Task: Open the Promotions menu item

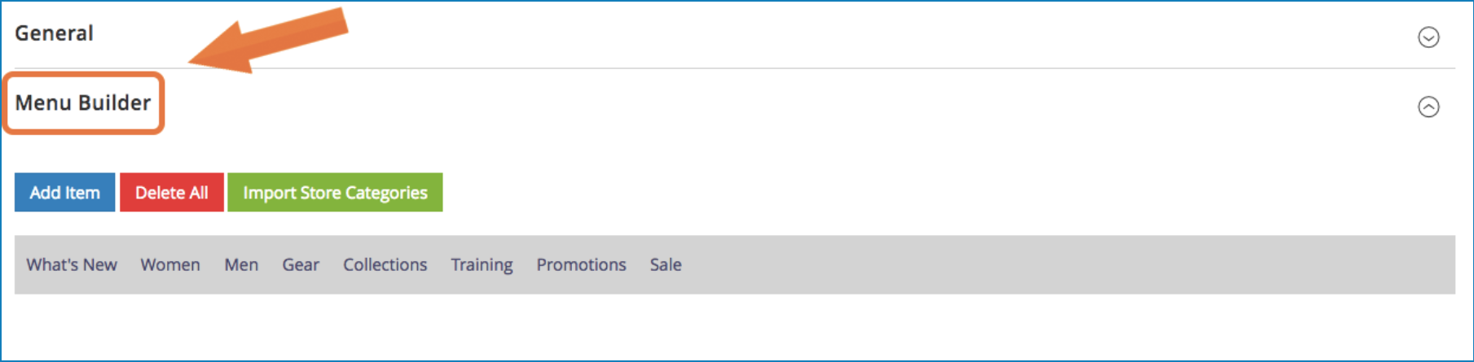Action: tap(581, 264)
